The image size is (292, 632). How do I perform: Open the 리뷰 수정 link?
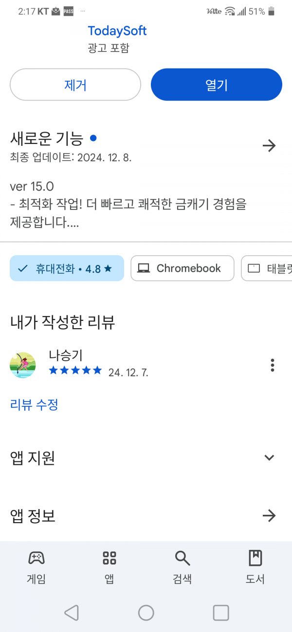coord(34,404)
